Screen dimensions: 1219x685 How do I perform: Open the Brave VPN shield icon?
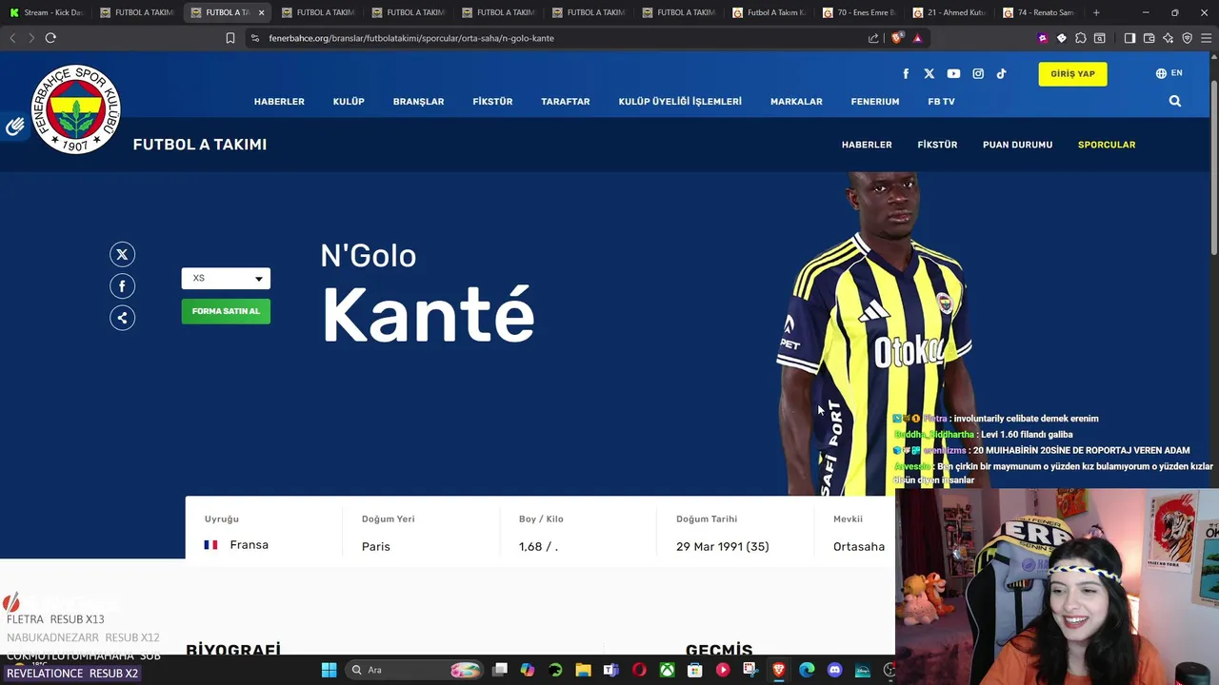pyautogui.click(x=1187, y=38)
